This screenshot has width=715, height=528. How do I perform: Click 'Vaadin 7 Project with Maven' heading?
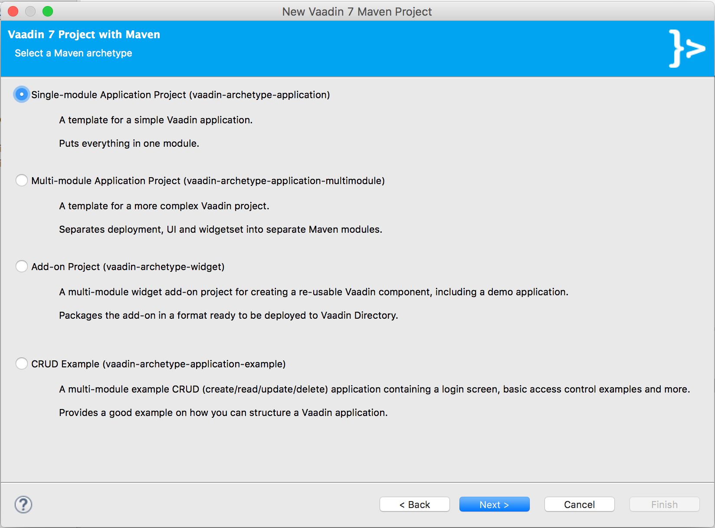(84, 34)
